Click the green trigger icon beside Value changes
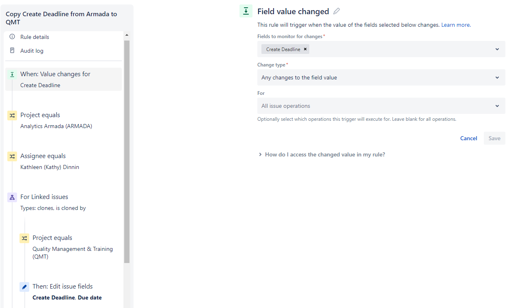Viewport: 522px width, 308px height. 12,75
